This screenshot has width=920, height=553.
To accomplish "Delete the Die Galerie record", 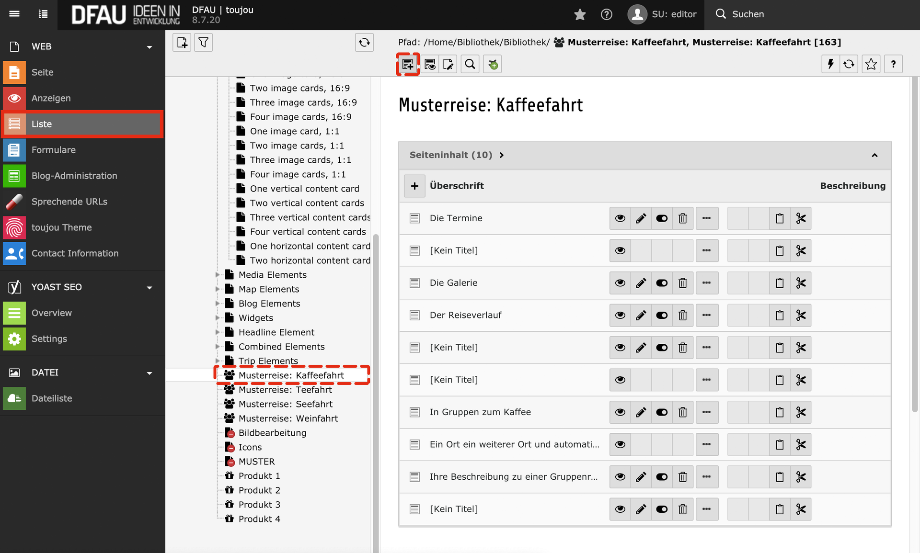I will coord(683,283).
